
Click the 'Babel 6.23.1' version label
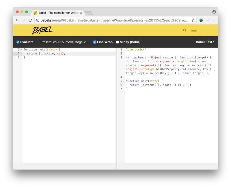[x=205, y=42]
